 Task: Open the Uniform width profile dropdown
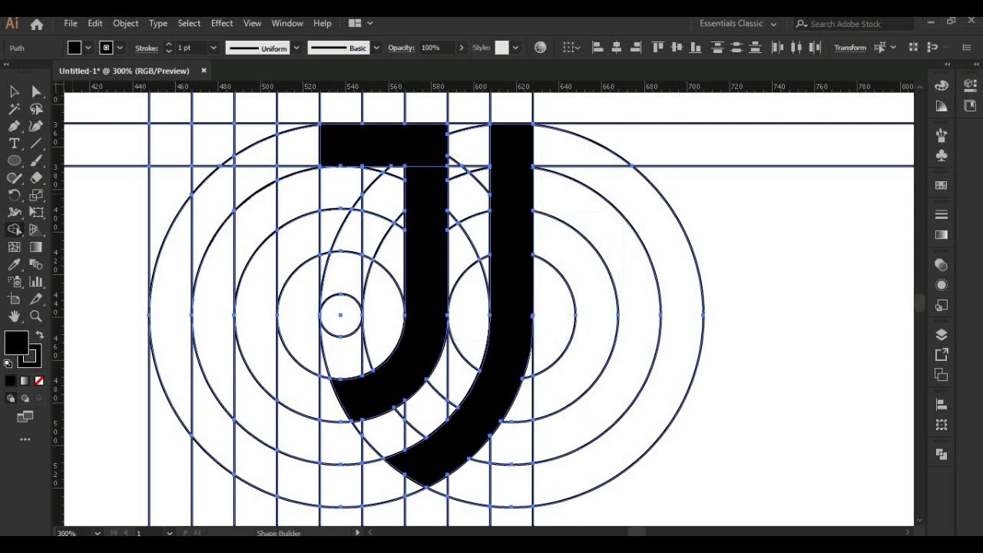296,48
